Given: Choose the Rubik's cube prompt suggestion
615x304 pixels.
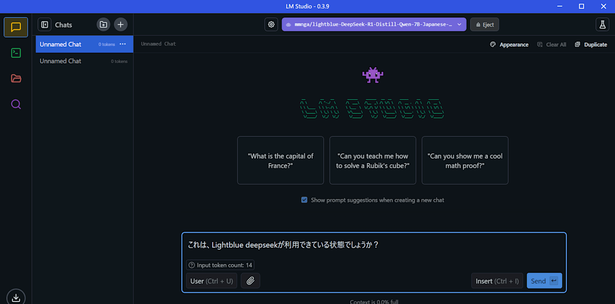Looking at the screenshot, I should click(373, 160).
